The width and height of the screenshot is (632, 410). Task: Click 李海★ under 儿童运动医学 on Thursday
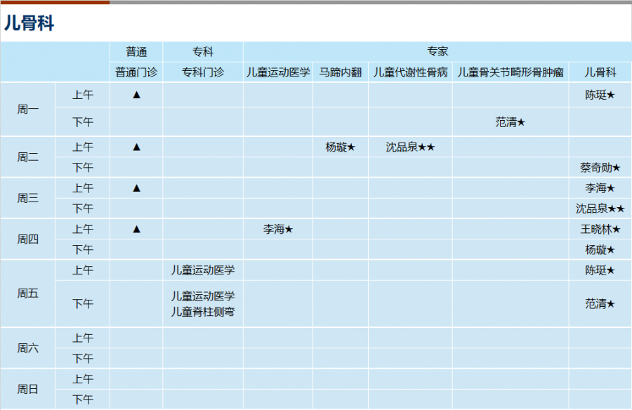tap(277, 229)
